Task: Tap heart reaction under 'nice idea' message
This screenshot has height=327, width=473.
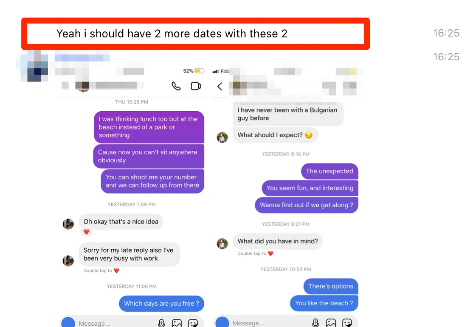Action: [x=86, y=232]
